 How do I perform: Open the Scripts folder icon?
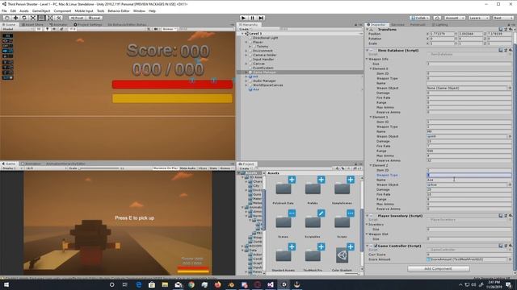342,222
